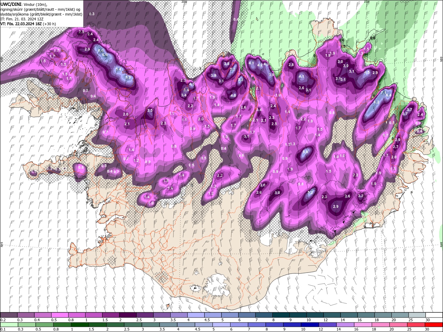Image resolution: width=443 pixels, height=332 pixels.
Task: Click the 3.2 snowfall value on the map
Action: pos(361,196)
